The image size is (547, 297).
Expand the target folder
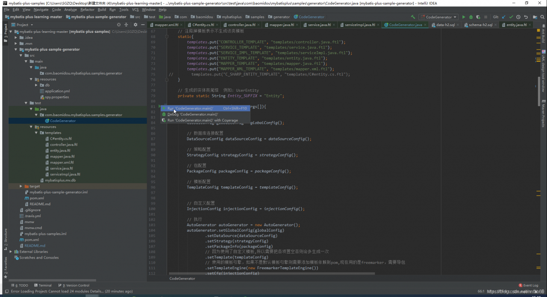21,186
